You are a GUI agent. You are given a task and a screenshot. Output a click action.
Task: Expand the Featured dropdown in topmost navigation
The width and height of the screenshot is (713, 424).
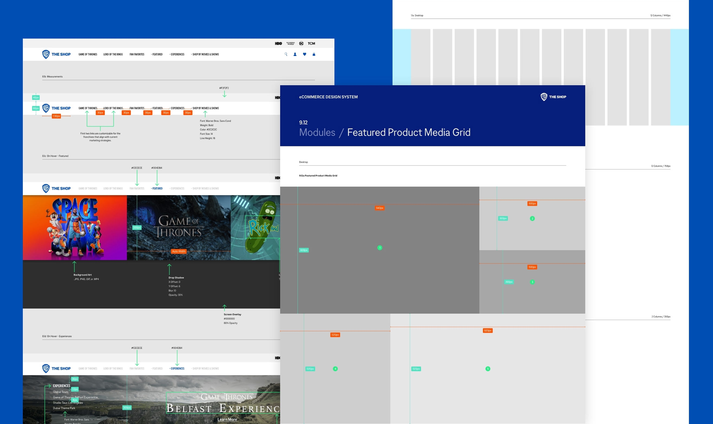(x=157, y=54)
